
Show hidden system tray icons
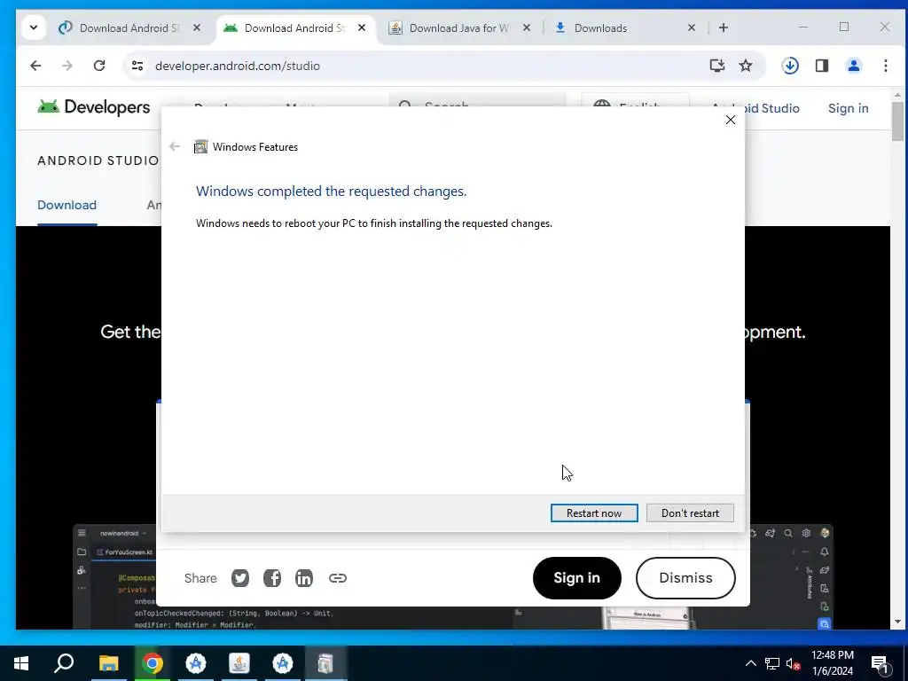[x=750, y=663]
